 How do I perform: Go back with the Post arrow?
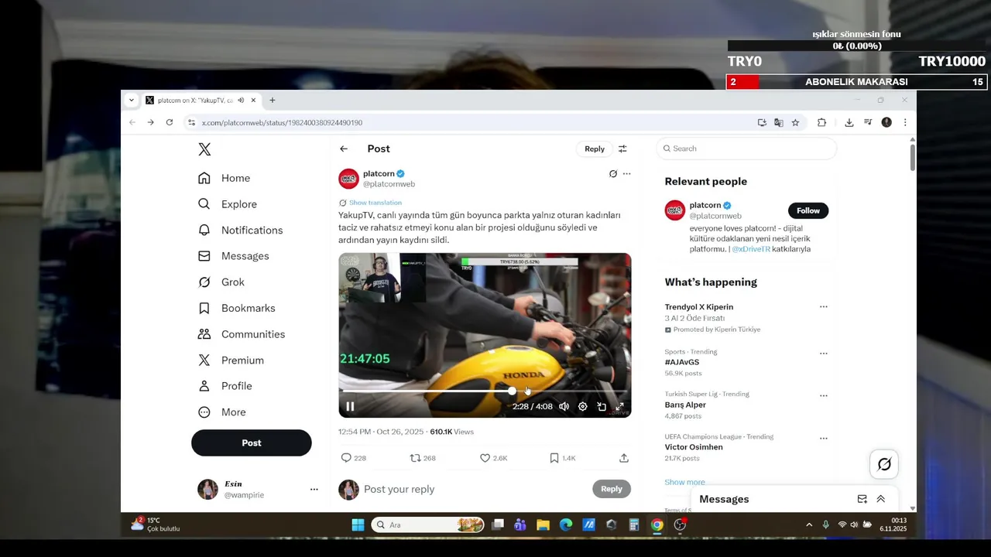(344, 149)
